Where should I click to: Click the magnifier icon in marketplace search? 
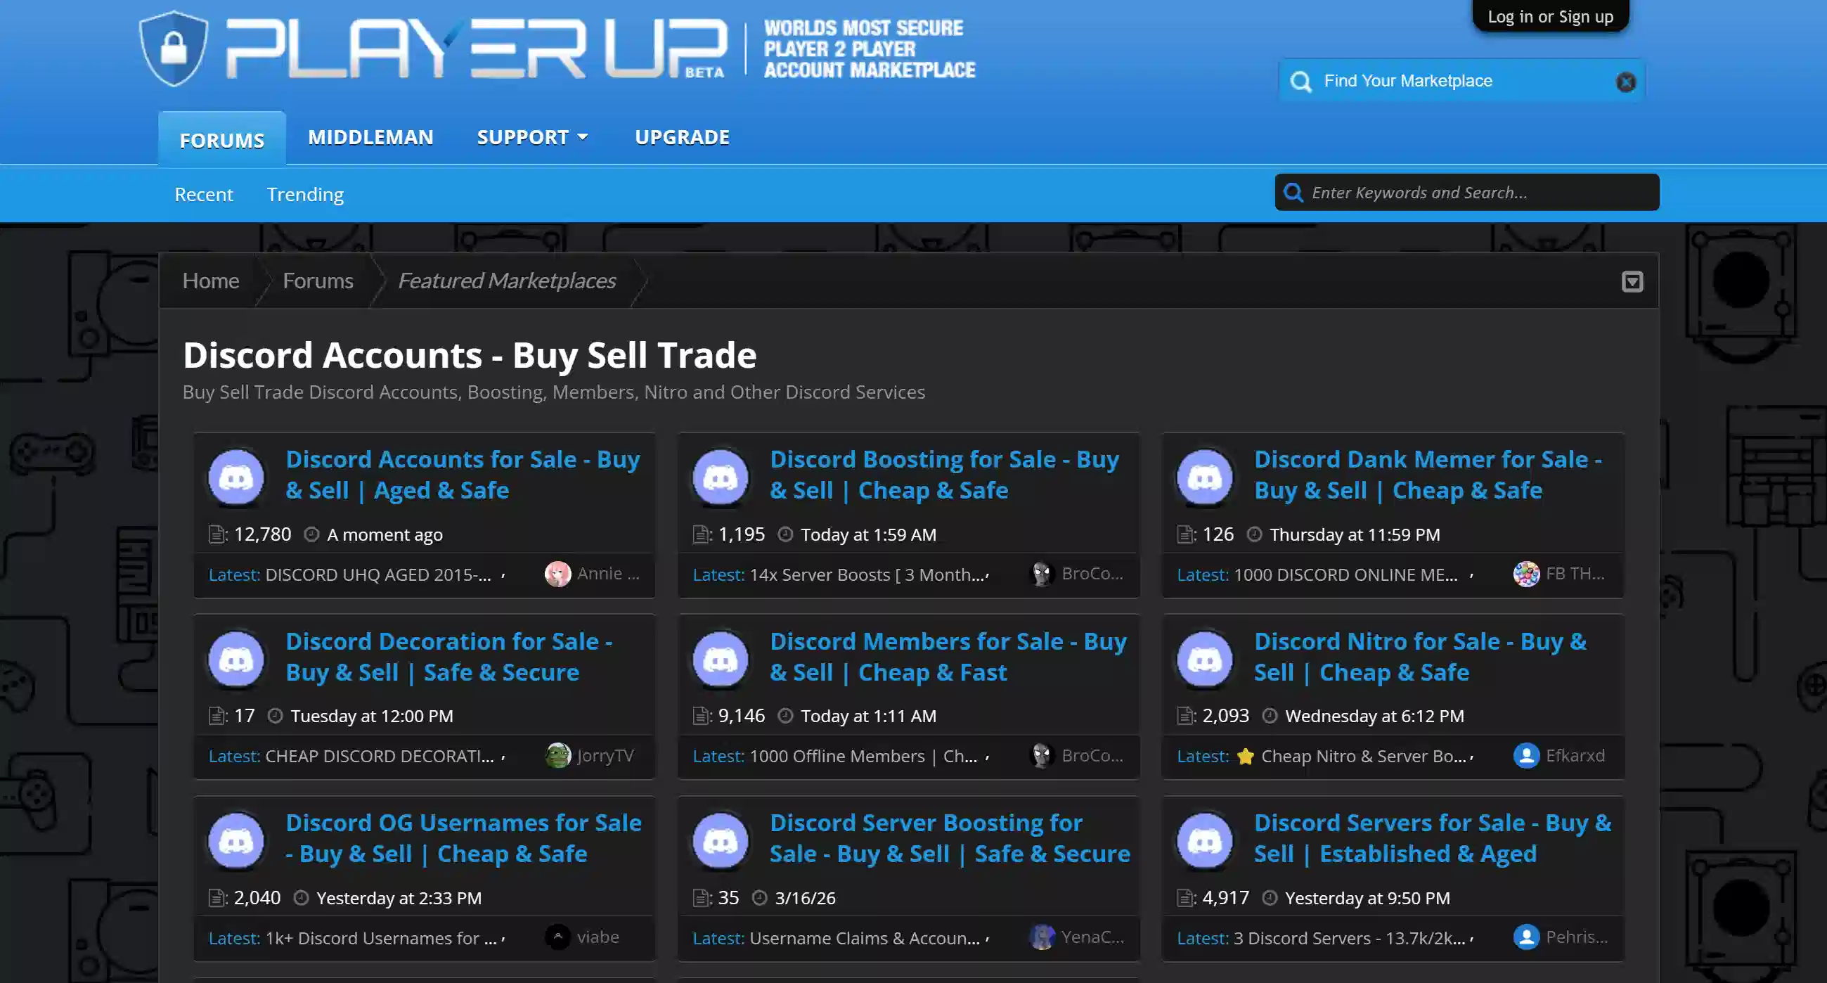pos(1300,81)
